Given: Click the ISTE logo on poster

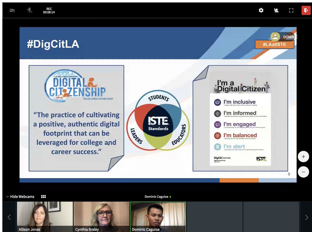Looking at the screenshot, I should (261, 159).
